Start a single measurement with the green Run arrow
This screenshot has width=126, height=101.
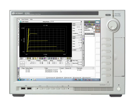[89, 22]
